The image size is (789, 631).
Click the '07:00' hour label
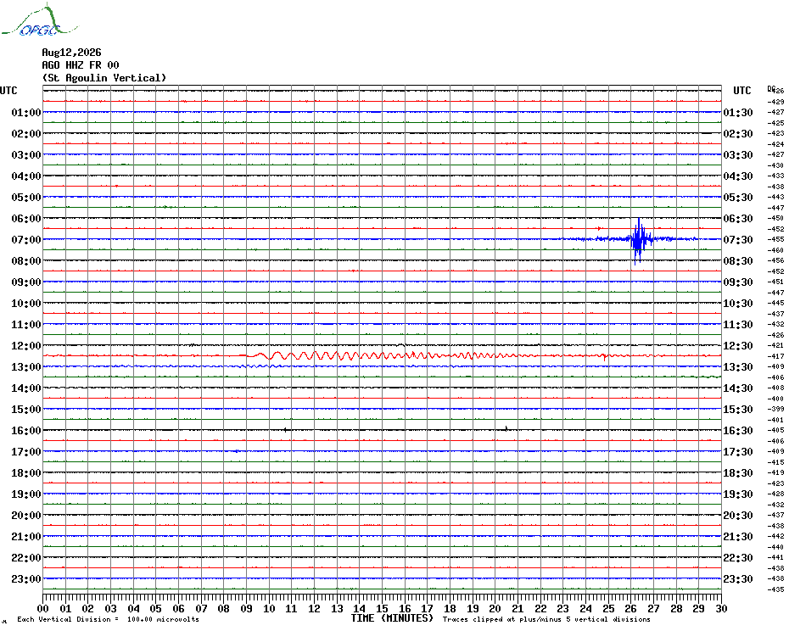click(26, 239)
